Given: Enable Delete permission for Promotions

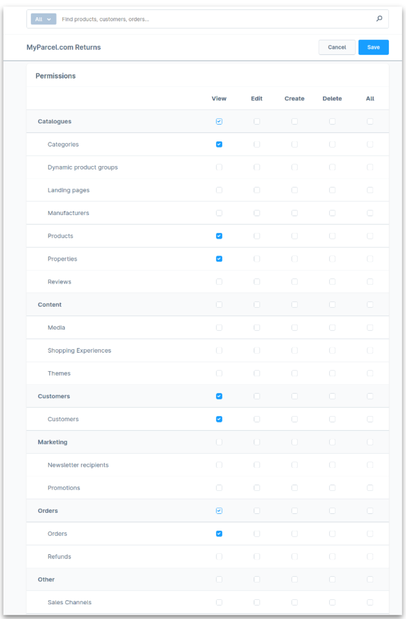Looking at the screenshot, I should point(332,488).
